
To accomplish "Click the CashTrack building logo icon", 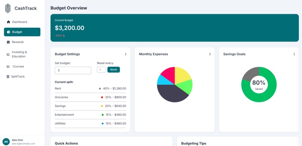I will 8,8.
